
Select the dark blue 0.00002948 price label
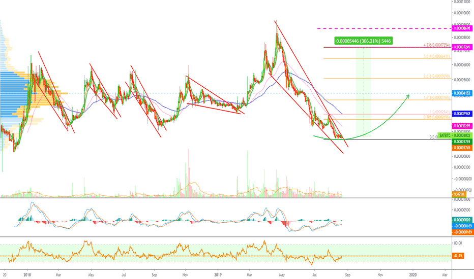(462, 114)
